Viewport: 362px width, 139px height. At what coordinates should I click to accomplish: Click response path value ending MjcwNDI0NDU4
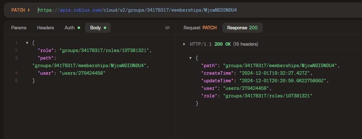(x=280, y=66)
